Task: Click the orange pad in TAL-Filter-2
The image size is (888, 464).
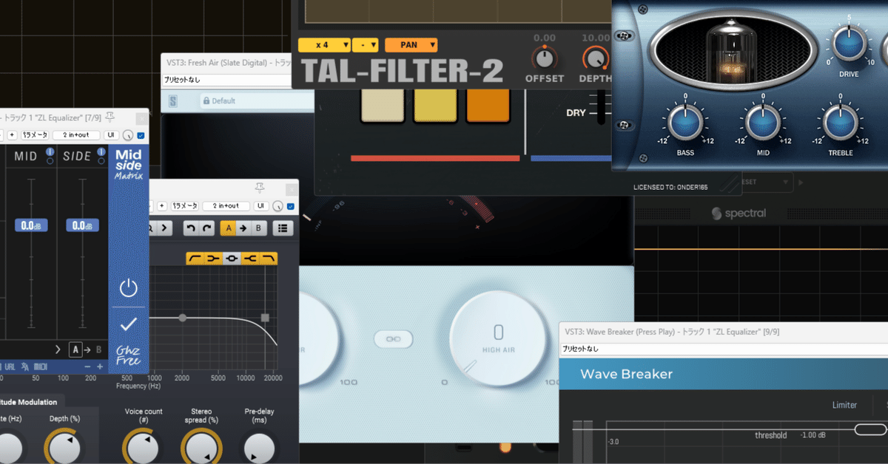Action: (x=488, y=105)
